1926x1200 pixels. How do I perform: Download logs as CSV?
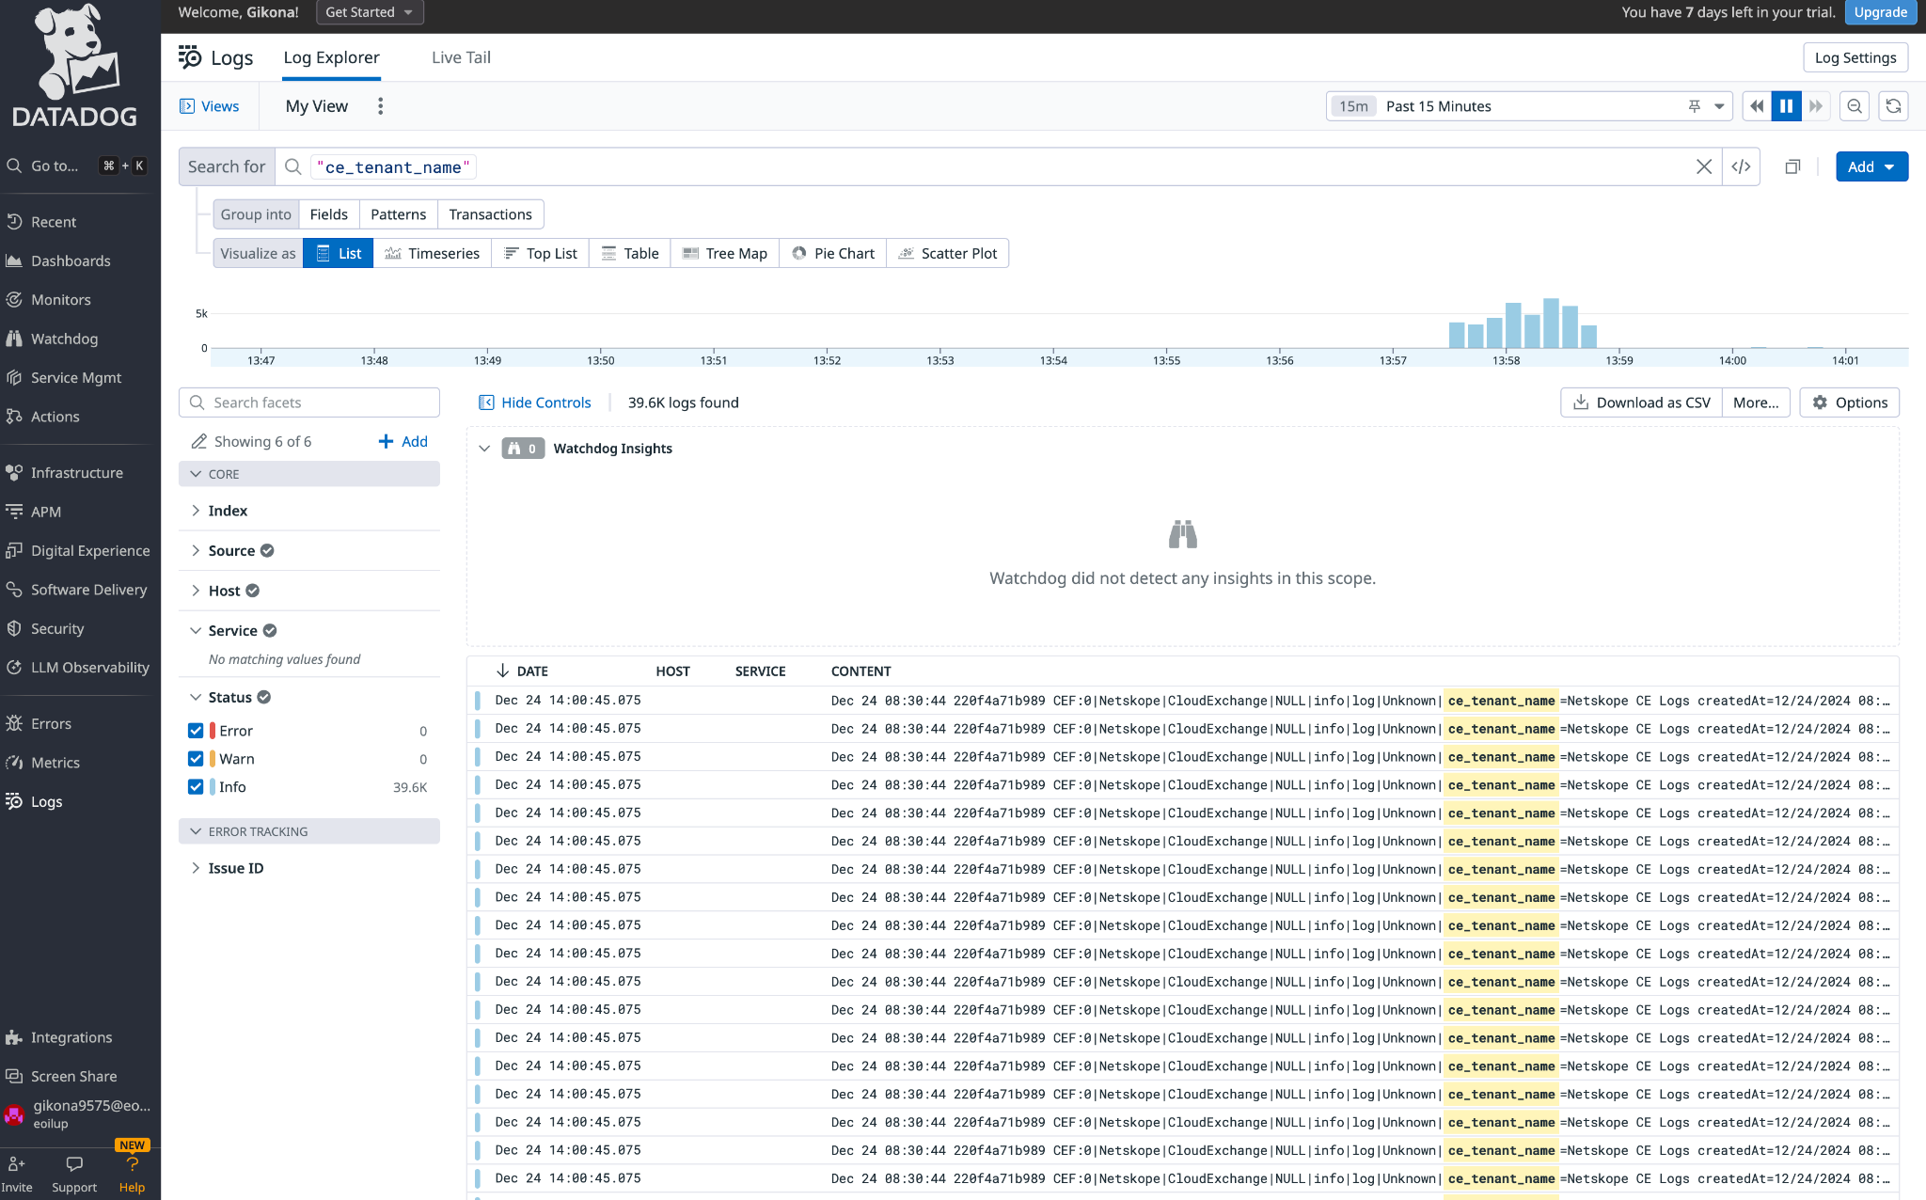[x=1642, y=403]
